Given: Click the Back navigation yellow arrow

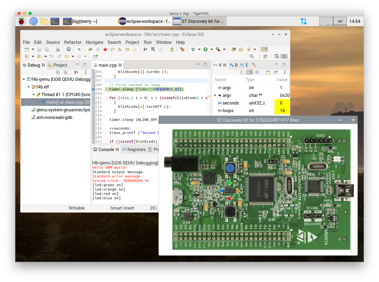Looking at the screenshot, I should click(x=67, y=56).
